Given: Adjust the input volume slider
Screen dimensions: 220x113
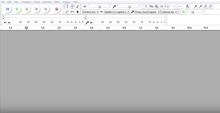Looking at the screenshot, I should coord(129,7).
